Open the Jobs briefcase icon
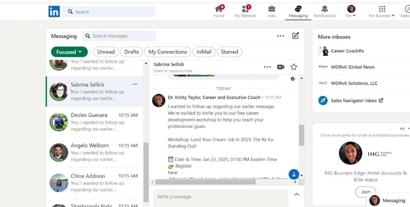Screen dimensions: 410x207 272,11
